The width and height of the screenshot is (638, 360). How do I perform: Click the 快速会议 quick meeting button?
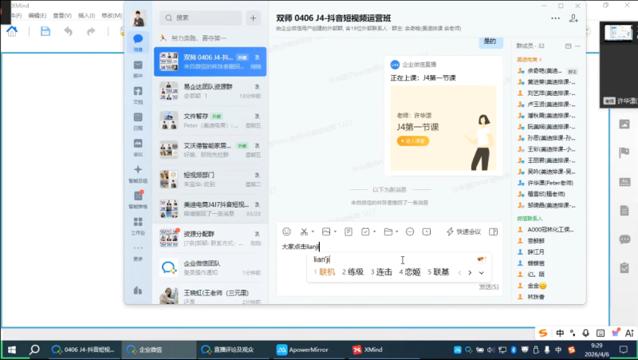pyautogui.click(x=463, y=231)
